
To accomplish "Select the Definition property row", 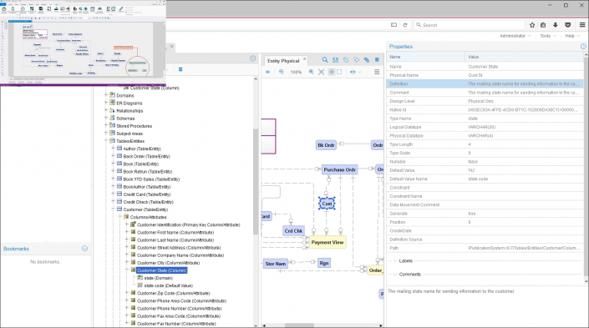I will (485, 83).
